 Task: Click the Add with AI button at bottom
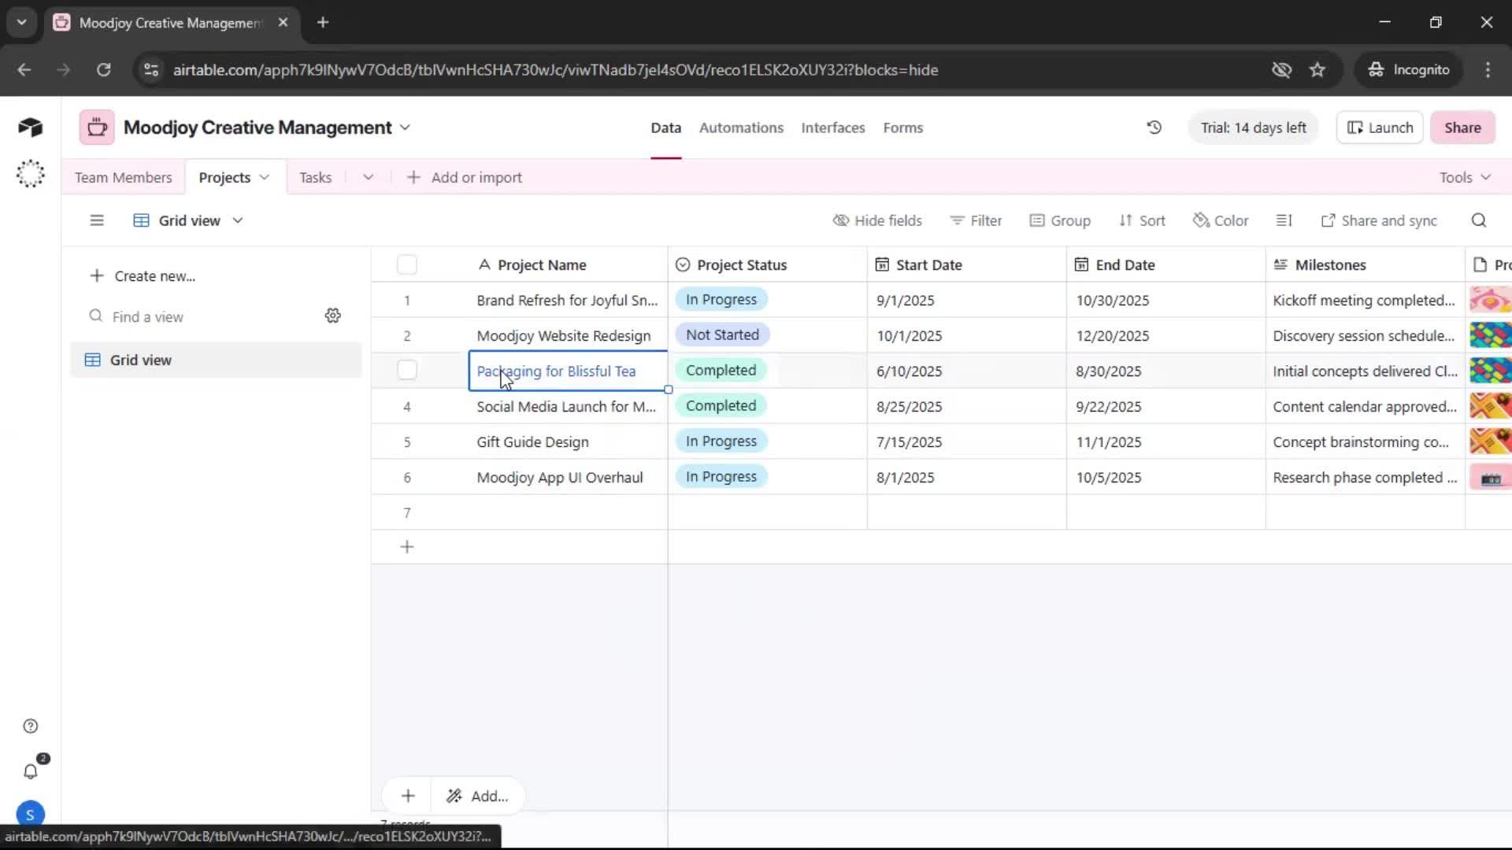[x=477, y=796]
